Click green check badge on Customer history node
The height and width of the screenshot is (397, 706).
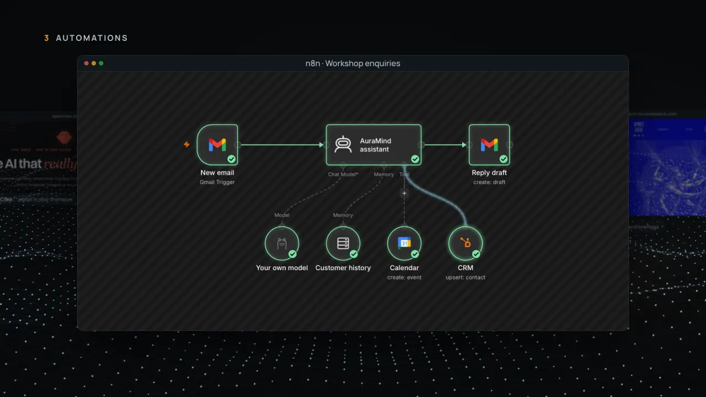(x=354, y=254)
